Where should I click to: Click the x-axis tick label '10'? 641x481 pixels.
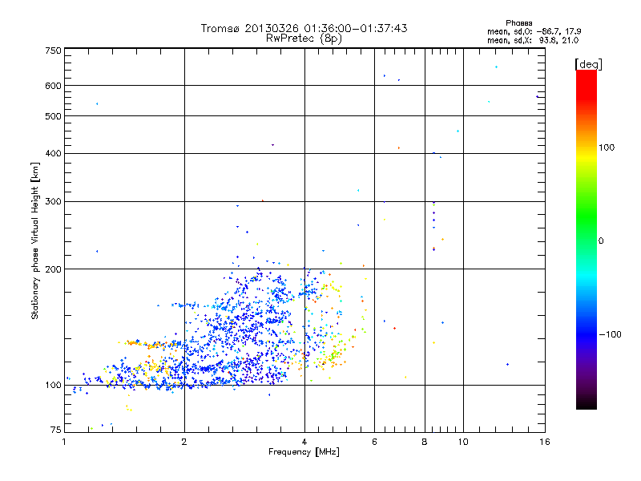pos(463,442)
